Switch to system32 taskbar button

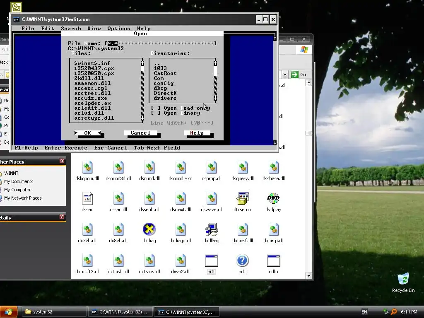pyautogui.click(x=54, y=312)
